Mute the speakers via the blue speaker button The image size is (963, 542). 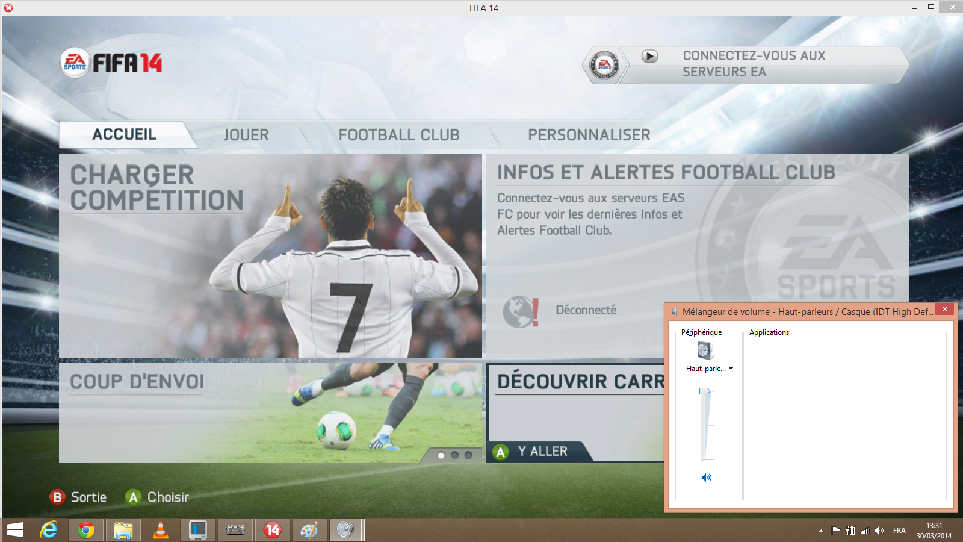[707, 478]
